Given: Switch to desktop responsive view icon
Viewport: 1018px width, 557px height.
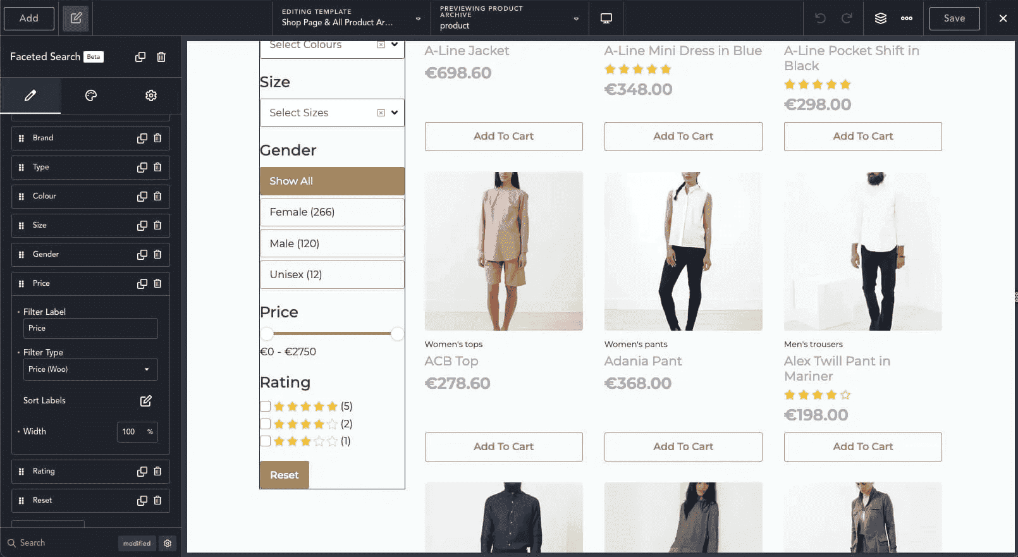Looking at the screenshot, I should (606, 18).
